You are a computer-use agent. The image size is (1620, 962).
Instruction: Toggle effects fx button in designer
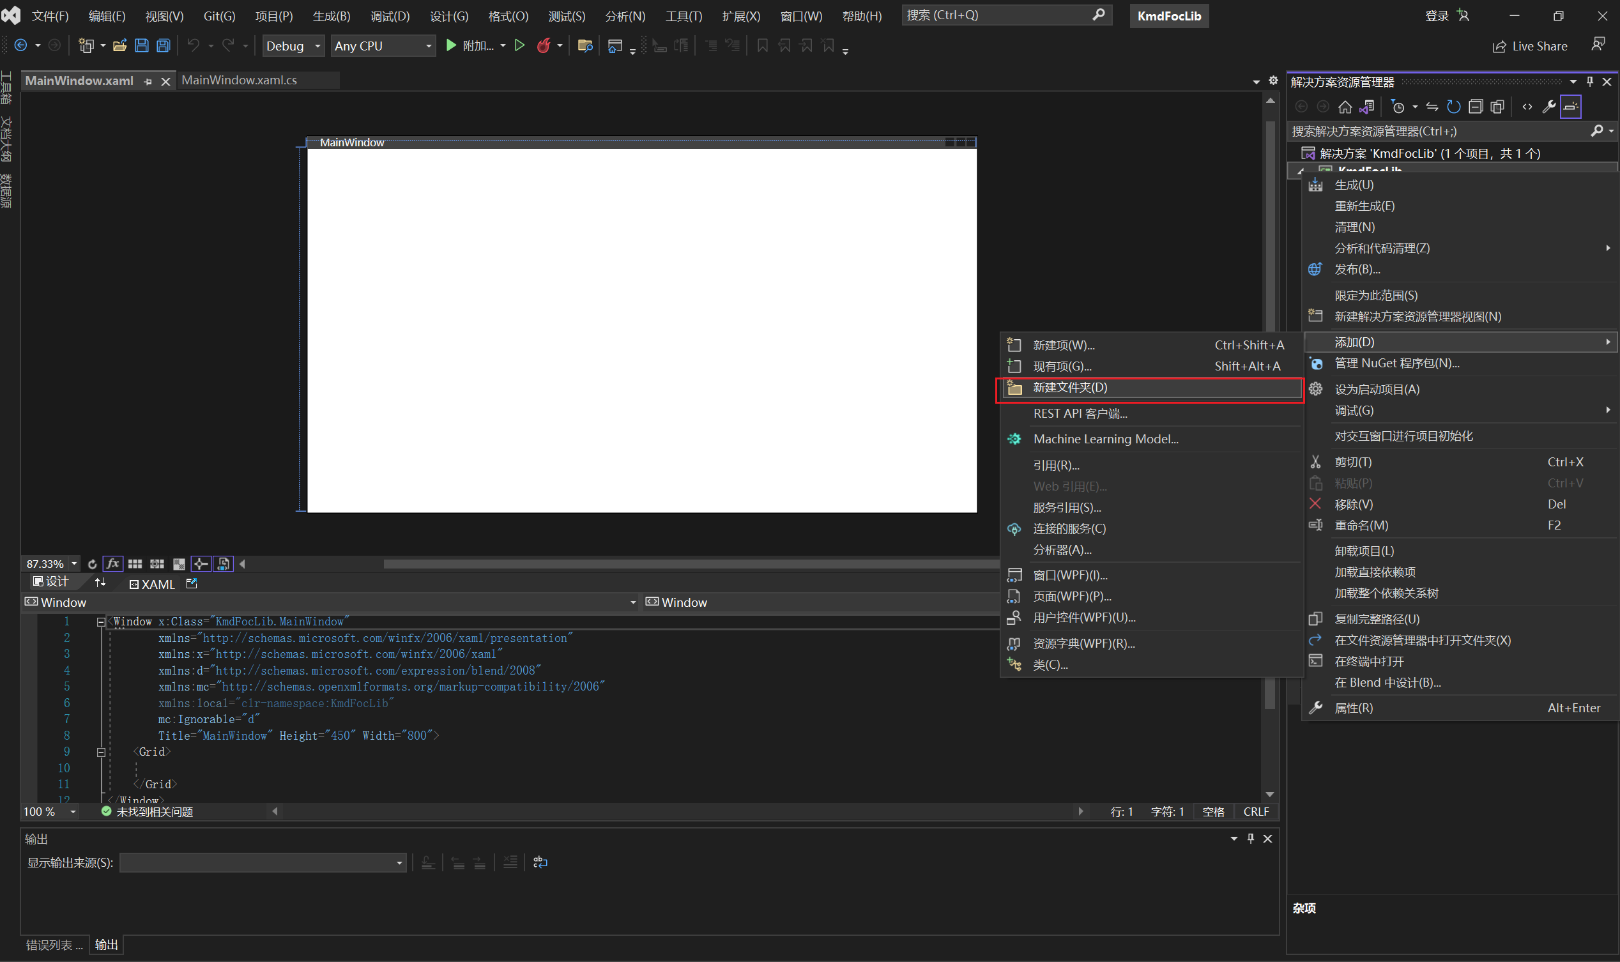(113, 564)
